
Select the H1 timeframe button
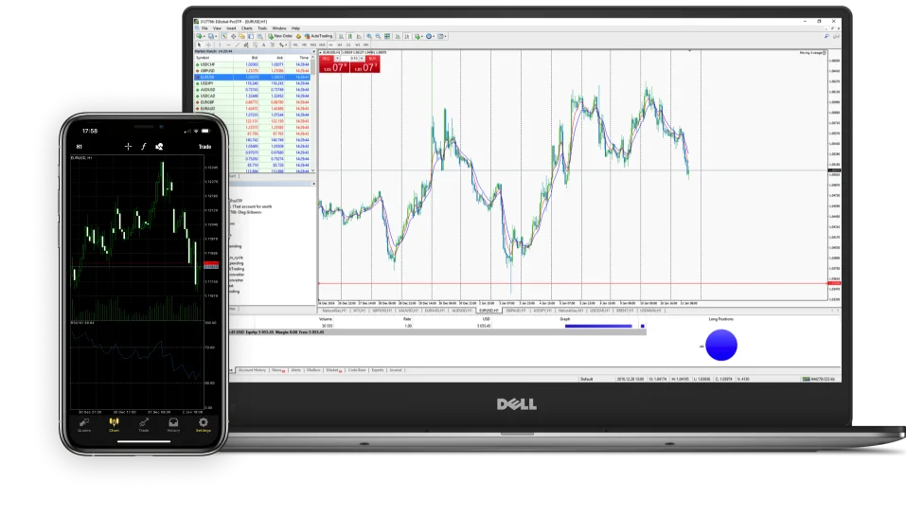(331, 45)
